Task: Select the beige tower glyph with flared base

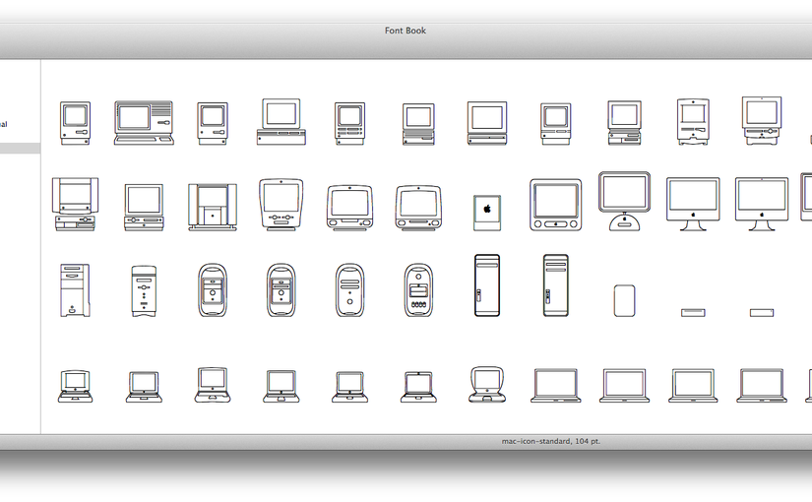Action: [144, 291]
